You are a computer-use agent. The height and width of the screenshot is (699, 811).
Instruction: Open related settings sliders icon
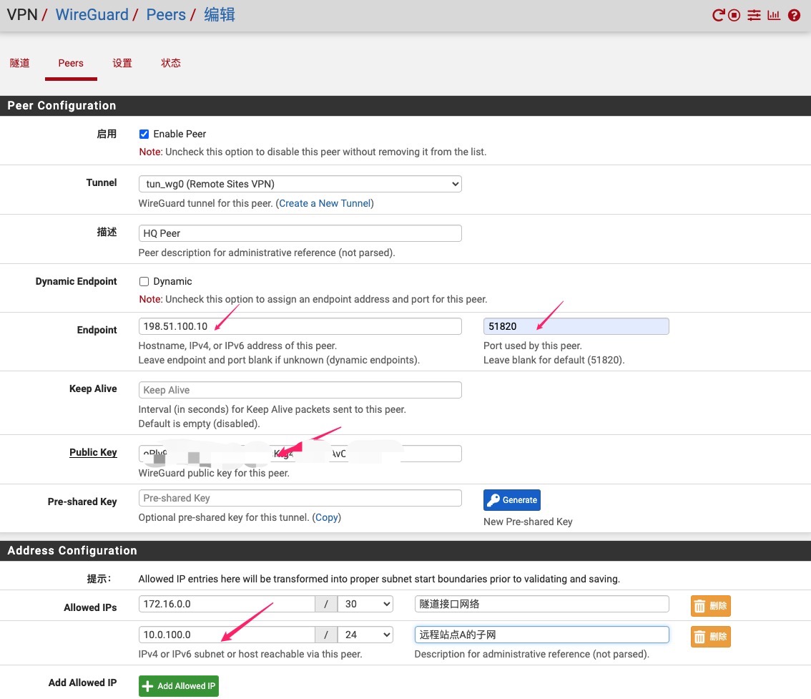pos(754,15)
